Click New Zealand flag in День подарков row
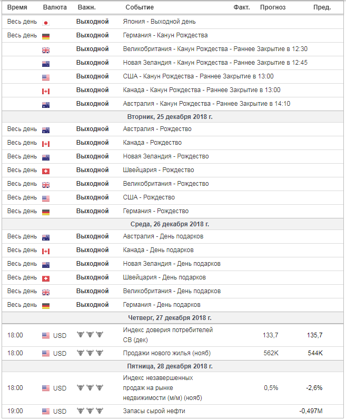Image resolution: width=346 pixels, height=420 pixels. click(x=46, y=264)
